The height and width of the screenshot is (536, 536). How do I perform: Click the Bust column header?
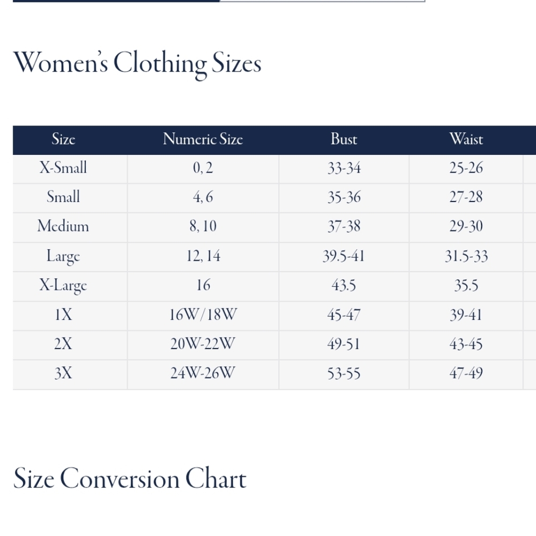344,139
